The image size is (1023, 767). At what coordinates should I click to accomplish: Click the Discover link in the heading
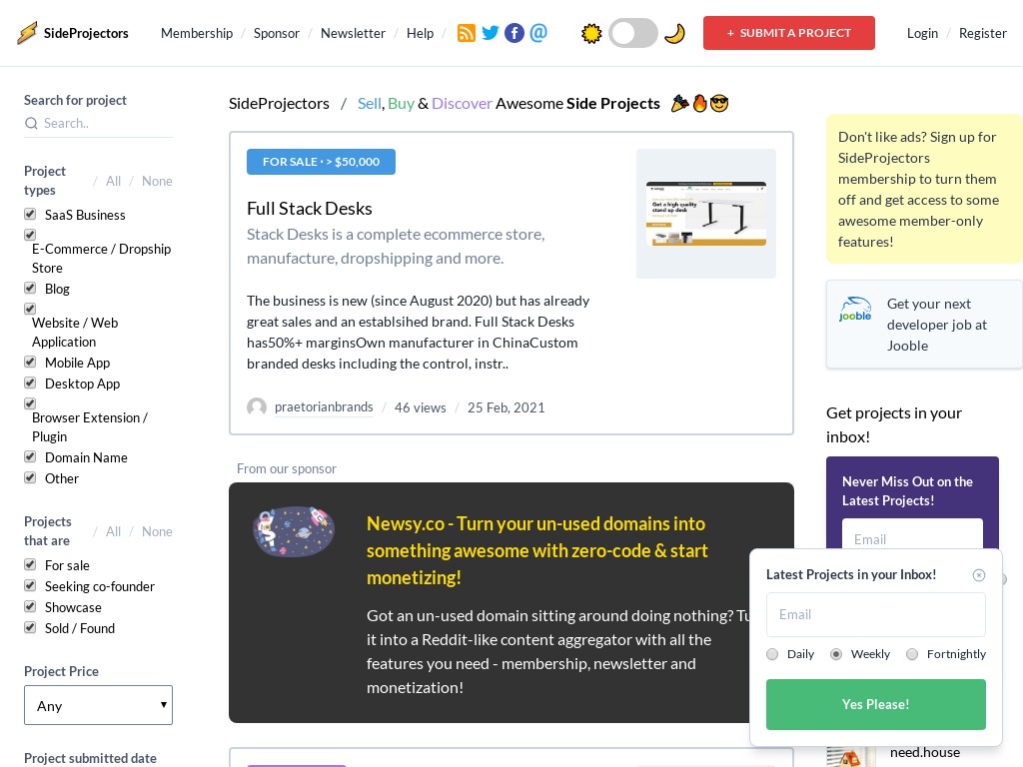pyautogui.click(x=462, y=104)
